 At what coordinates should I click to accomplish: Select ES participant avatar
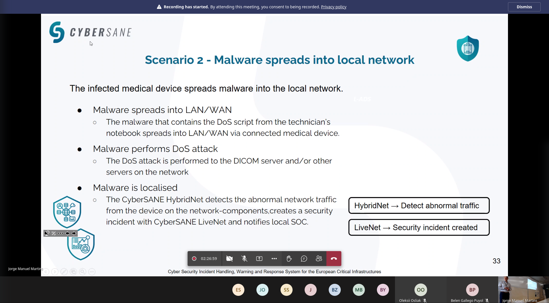pos(238,290)
